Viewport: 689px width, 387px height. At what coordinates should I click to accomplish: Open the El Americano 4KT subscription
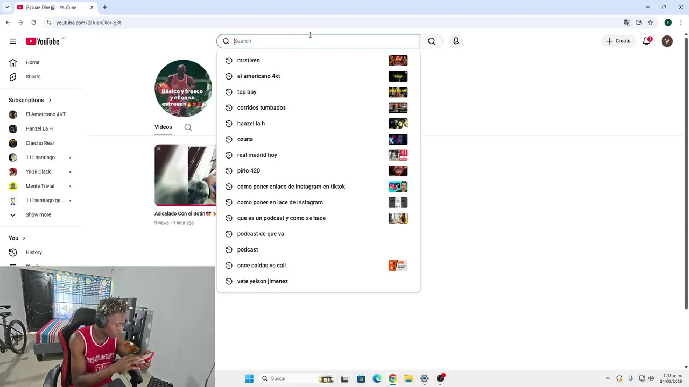point(41,114)
